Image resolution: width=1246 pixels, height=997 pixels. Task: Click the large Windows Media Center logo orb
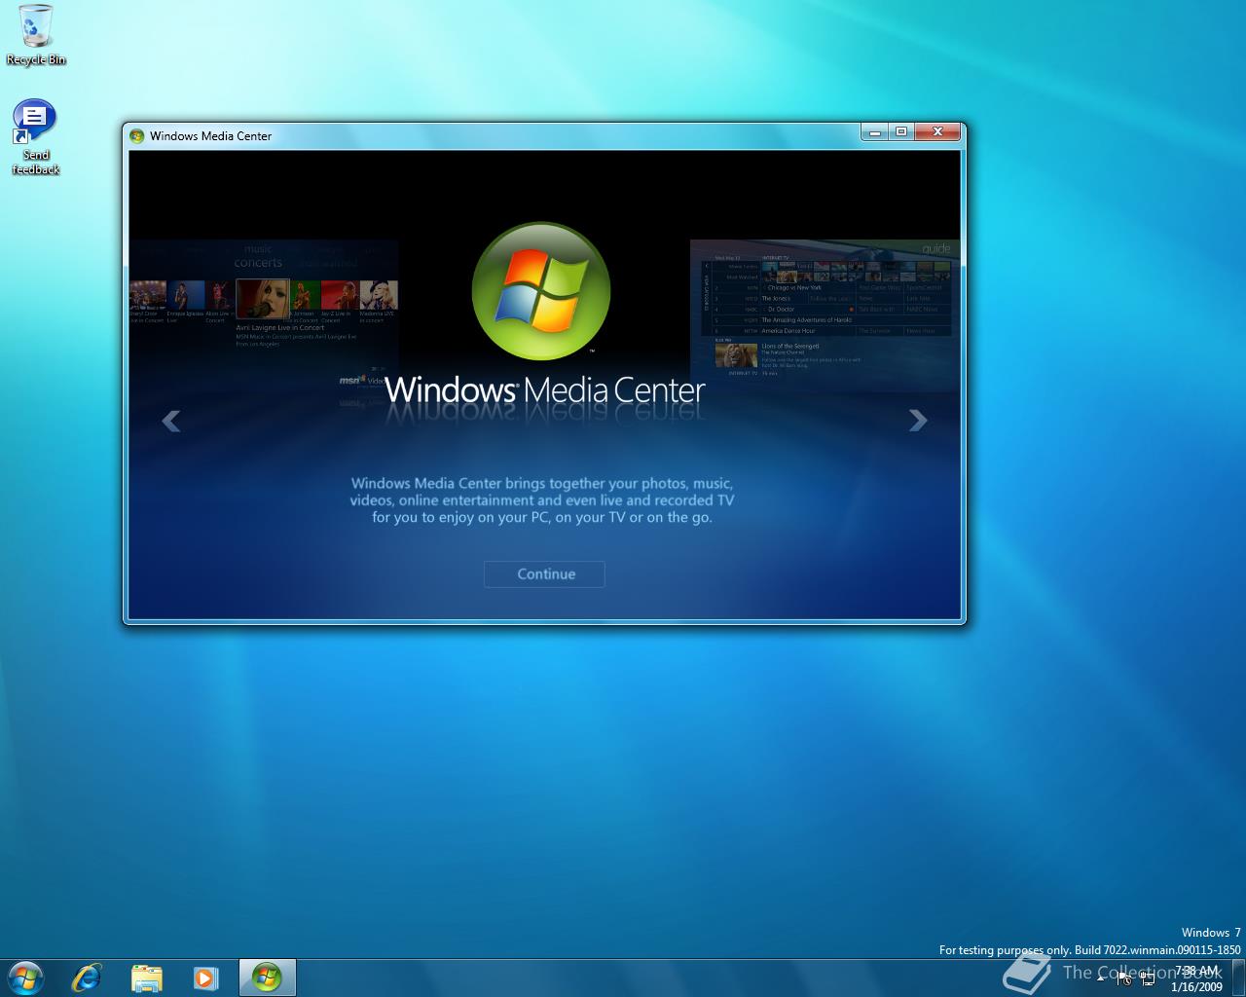(x=541, y=291)
